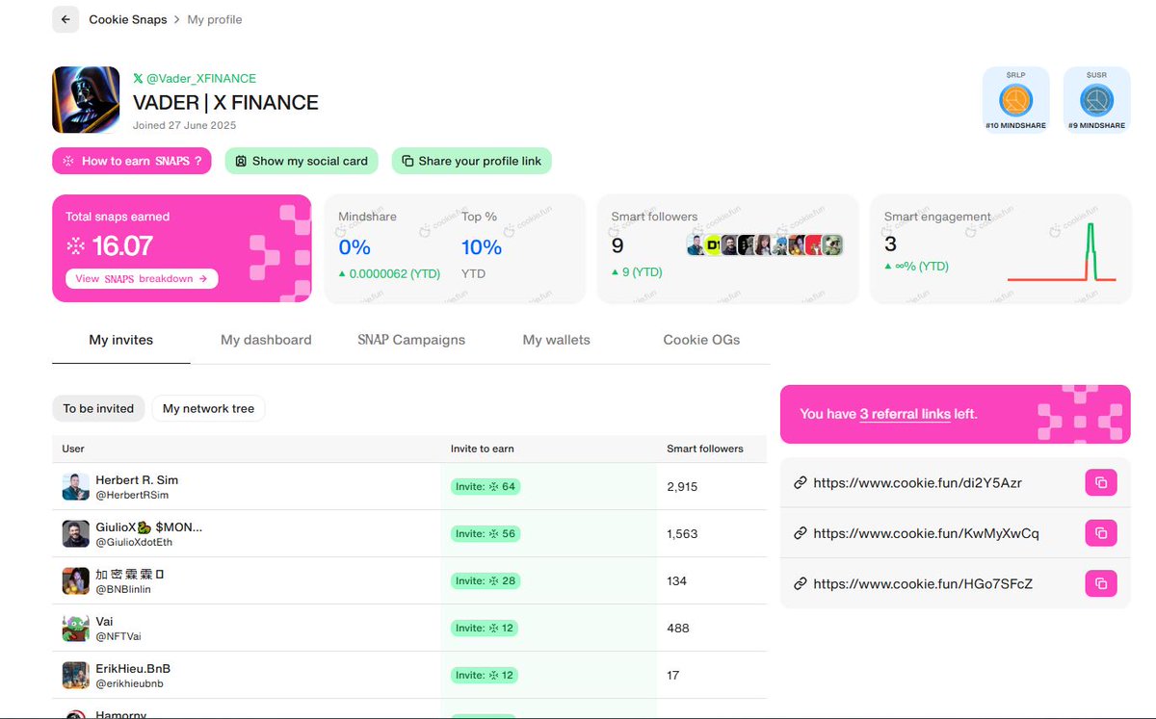Image resolution: width=1156 pixels, height=719 pixels.
Task: Click the 1,563 smart followers value
Action: click(x=682, y=534)
